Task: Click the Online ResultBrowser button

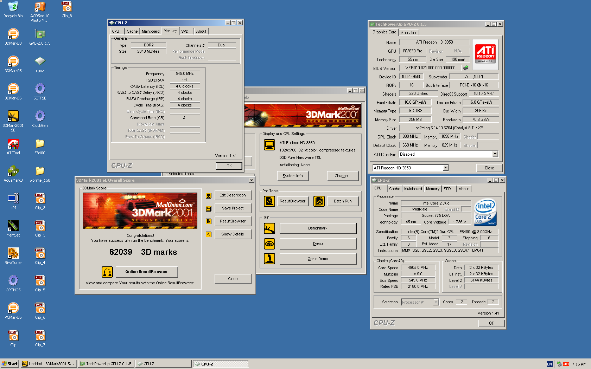Action: (146, 272)
